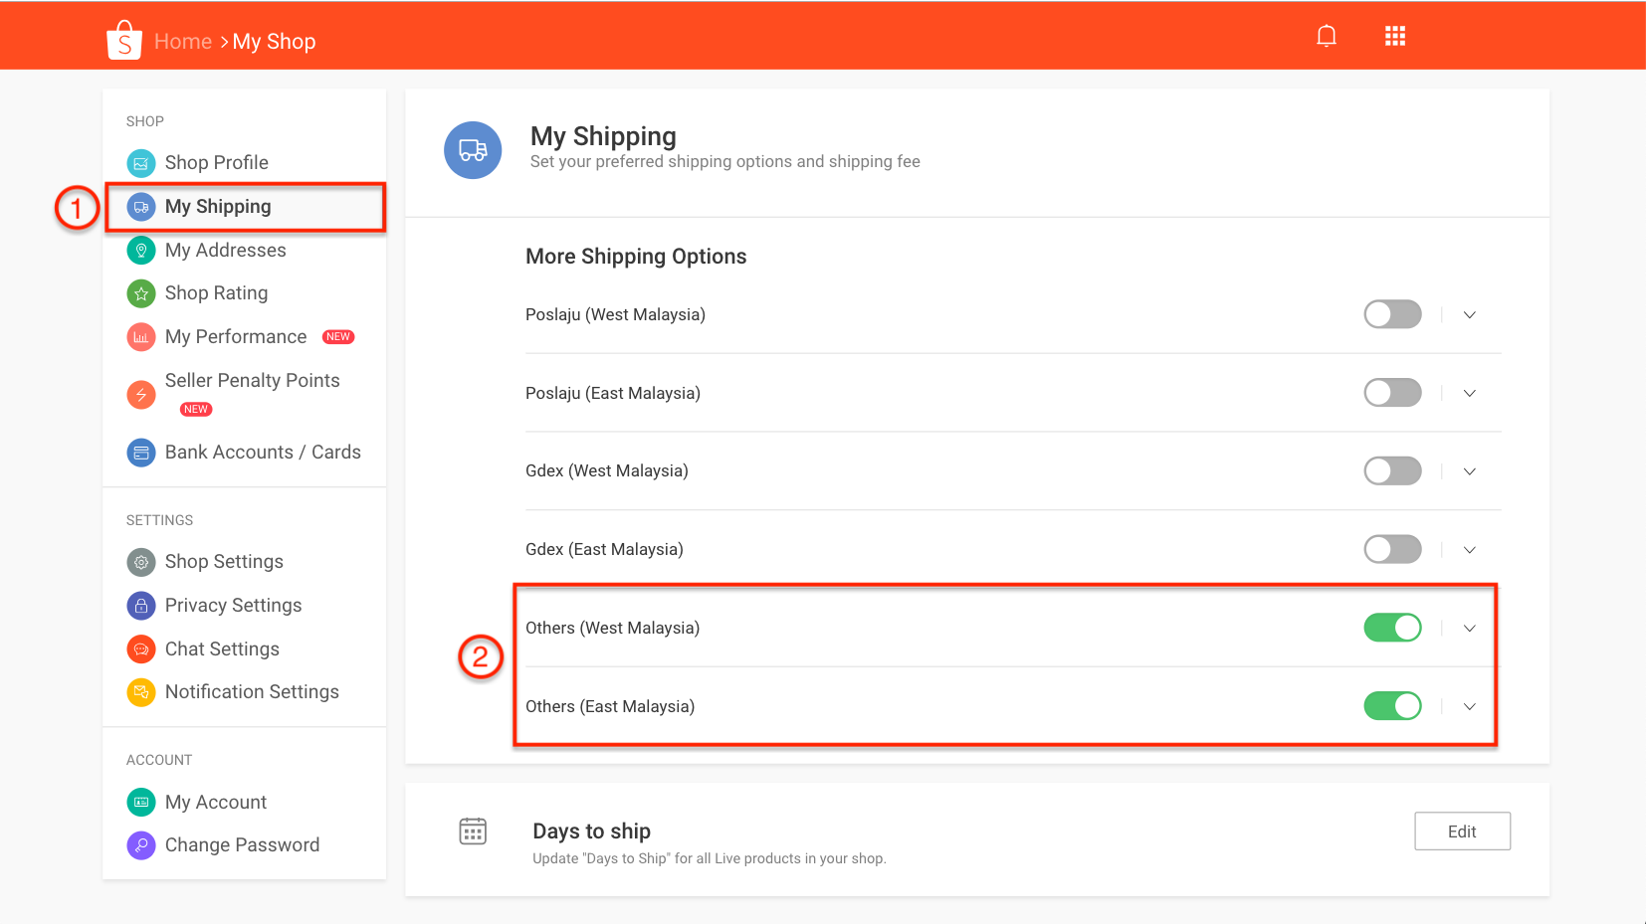Viewport: 1646px width, 924px height.
Task: Expand Poslaju (East Malaysia) options chevron
Action: click(x=1469, y=394)
